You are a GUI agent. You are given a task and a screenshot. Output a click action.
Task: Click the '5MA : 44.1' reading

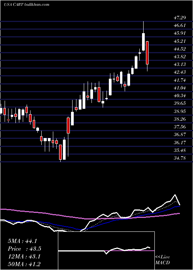point(22,241)
